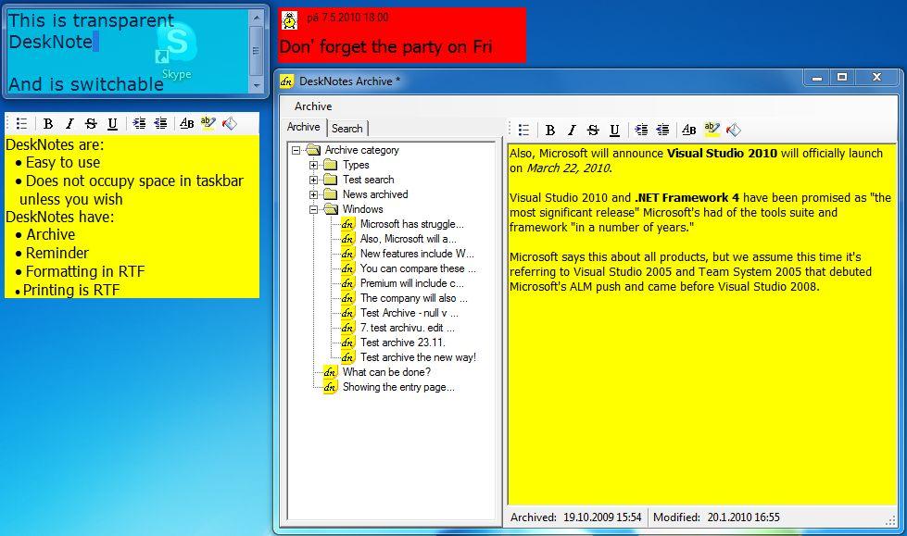This screenshot has height=536, width=907.
Task: Pick note background fill in Archive toolbar
Action: point(734,131)
